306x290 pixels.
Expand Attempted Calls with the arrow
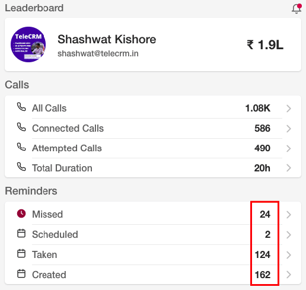[x=289, y=148]
